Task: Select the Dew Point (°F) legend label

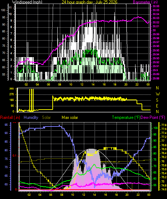Action: pyautogui.click(x=153, y=117)
